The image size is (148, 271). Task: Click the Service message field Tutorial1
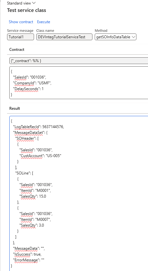[x=21, y=37]
